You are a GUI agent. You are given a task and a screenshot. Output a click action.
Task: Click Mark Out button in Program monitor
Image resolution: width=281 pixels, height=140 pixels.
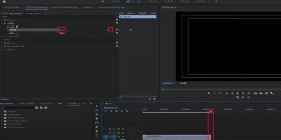click(x=220, y=93)
